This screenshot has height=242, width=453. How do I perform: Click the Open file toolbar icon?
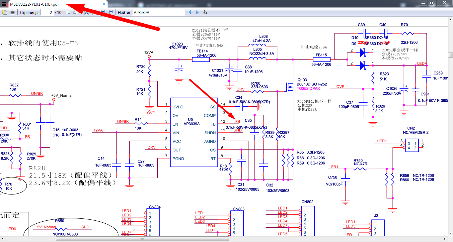point(5,13)
